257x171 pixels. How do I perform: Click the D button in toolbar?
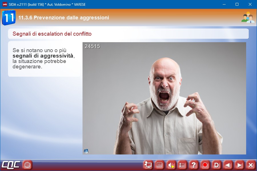pos(216,165)
